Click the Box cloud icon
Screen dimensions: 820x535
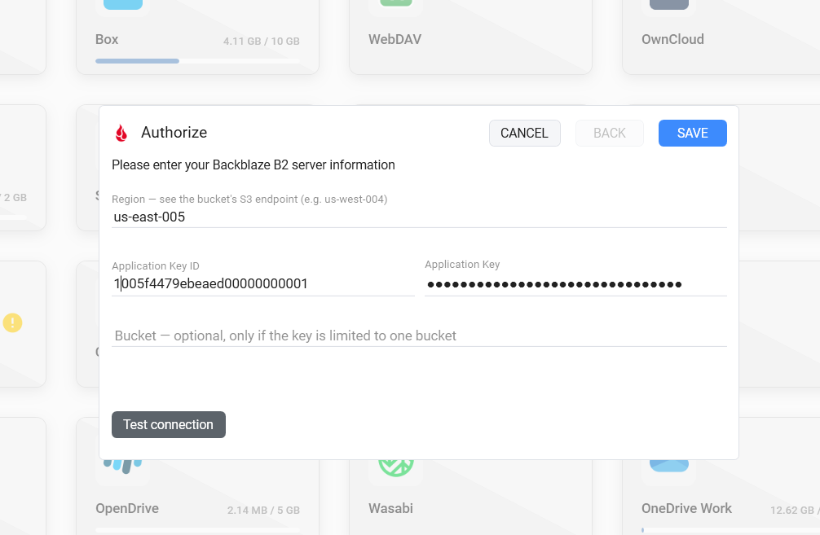123,5
